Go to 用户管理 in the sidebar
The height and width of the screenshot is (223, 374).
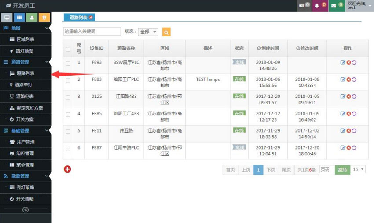pos(25,142)
